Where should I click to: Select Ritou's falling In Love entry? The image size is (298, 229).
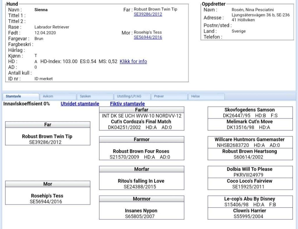[141, 181]
